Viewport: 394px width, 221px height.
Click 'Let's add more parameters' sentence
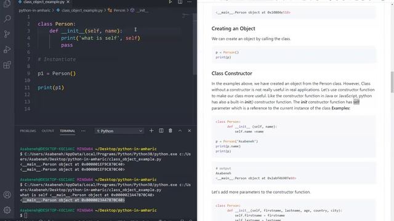click(261, 192)
